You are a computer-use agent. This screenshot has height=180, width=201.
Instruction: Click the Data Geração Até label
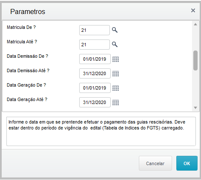click(27, 99)
